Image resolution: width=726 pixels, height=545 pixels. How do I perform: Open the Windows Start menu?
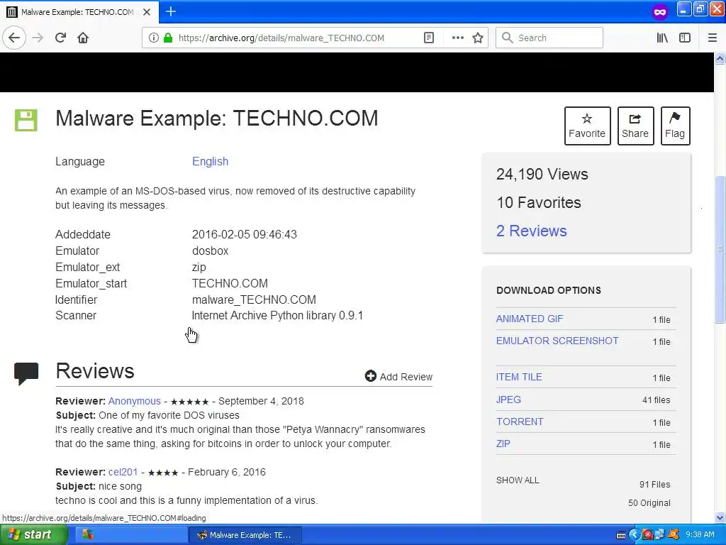click(x=33, y=535)
